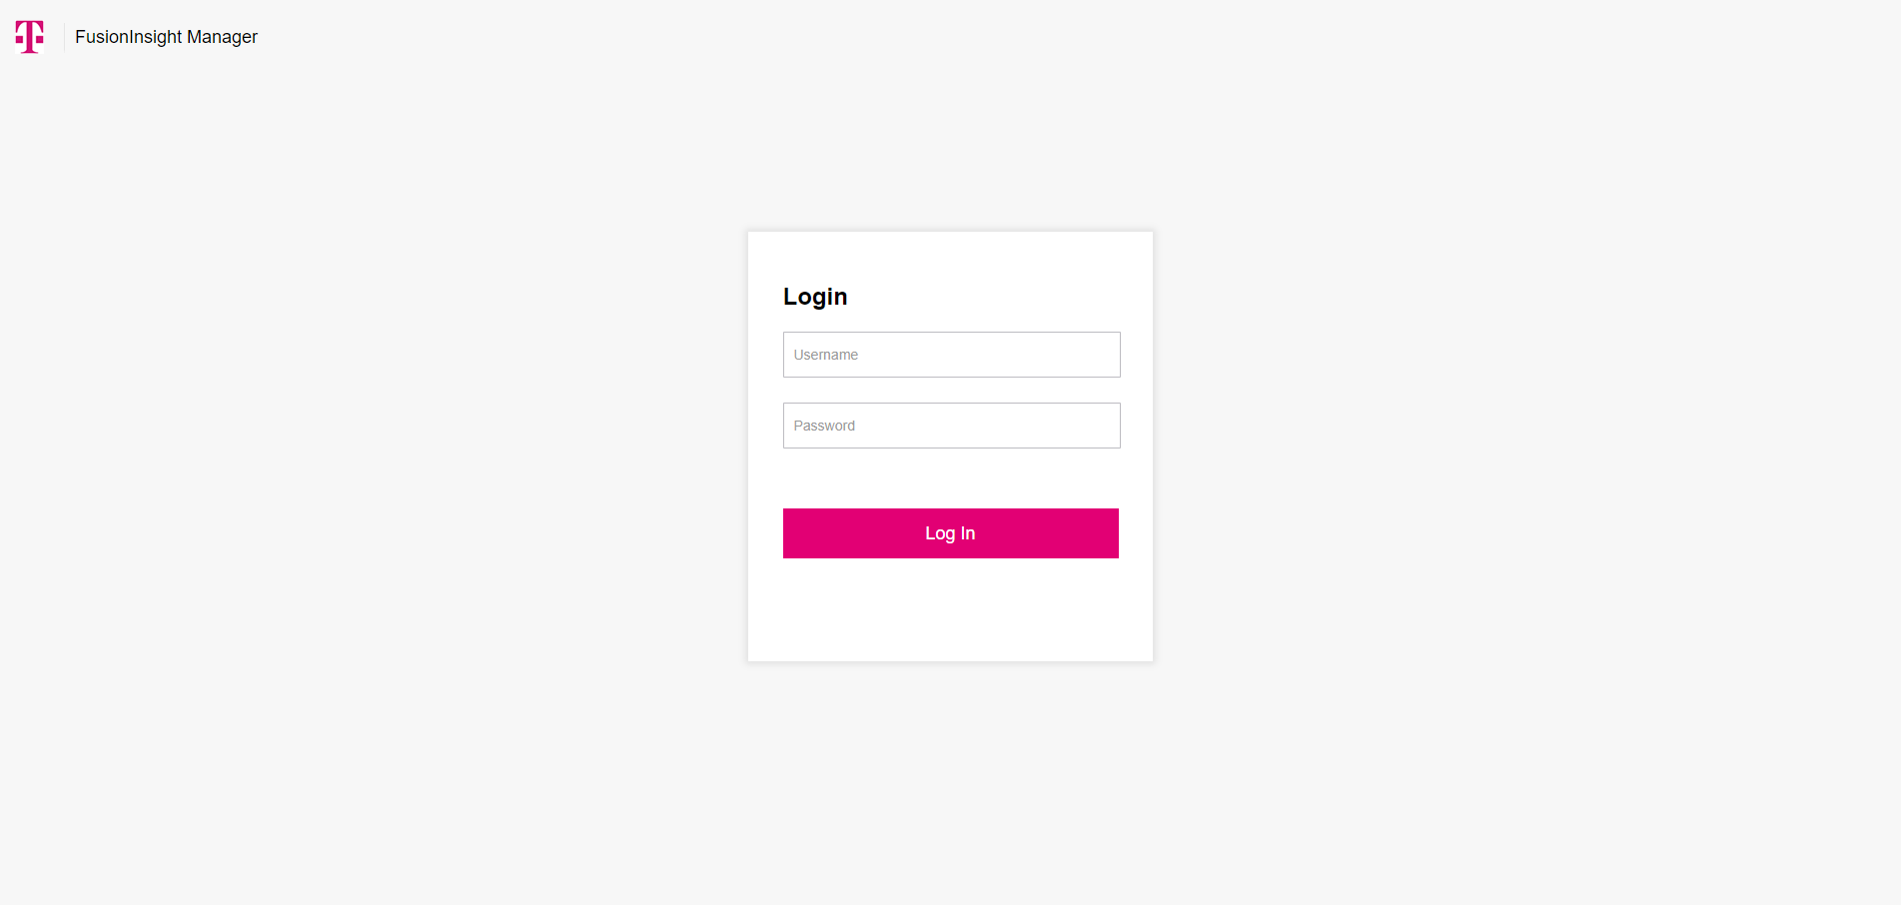Click the Log In label text

(950, 533)
